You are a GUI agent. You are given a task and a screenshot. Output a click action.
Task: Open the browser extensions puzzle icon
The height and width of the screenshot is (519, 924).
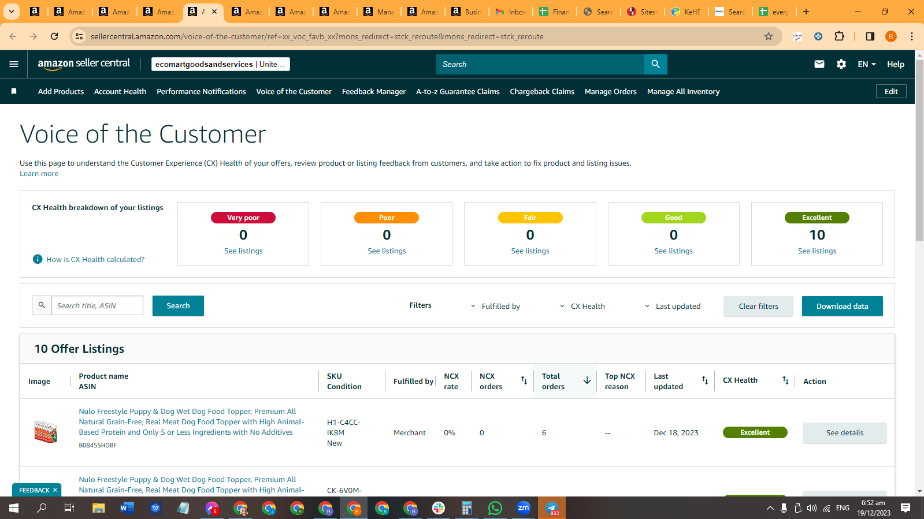(839, 36)
